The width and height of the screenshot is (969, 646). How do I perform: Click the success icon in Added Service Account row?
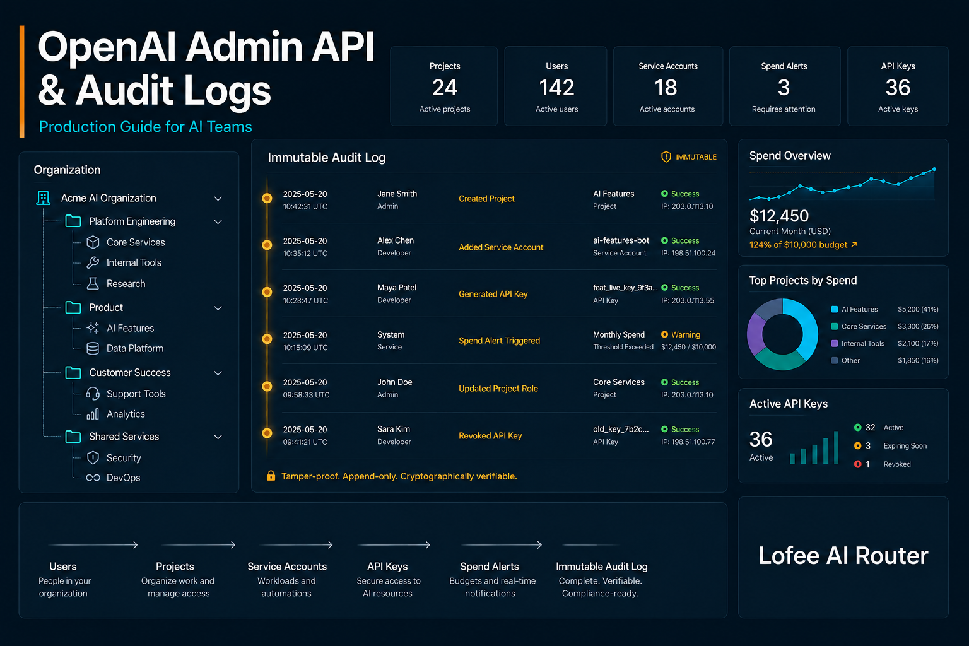[x=664, y=240]
